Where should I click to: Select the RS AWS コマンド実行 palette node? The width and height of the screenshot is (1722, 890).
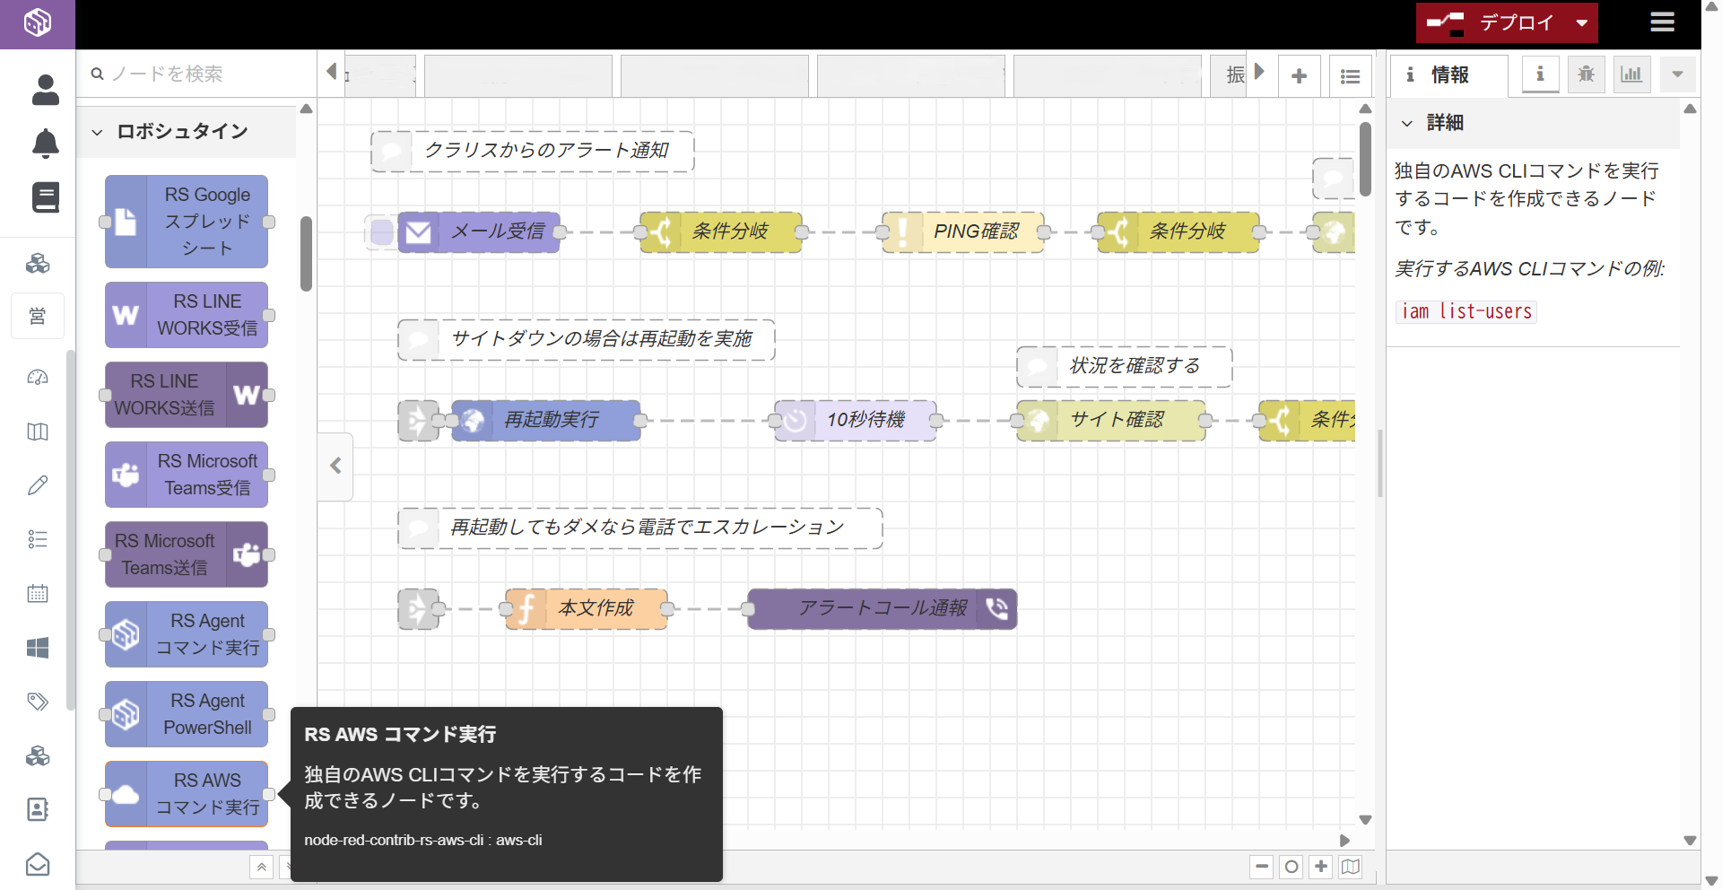[187, 794]
